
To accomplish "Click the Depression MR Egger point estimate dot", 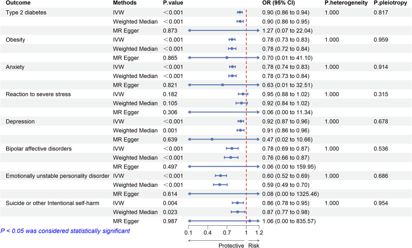I will 212,139.
